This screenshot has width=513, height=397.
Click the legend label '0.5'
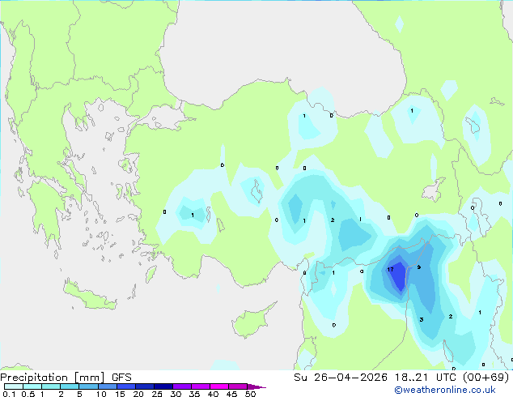28,394
